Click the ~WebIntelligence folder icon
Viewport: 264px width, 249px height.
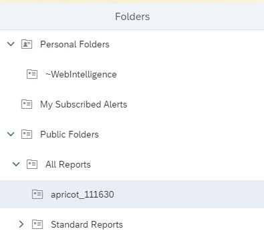click(x=32, y=74)
